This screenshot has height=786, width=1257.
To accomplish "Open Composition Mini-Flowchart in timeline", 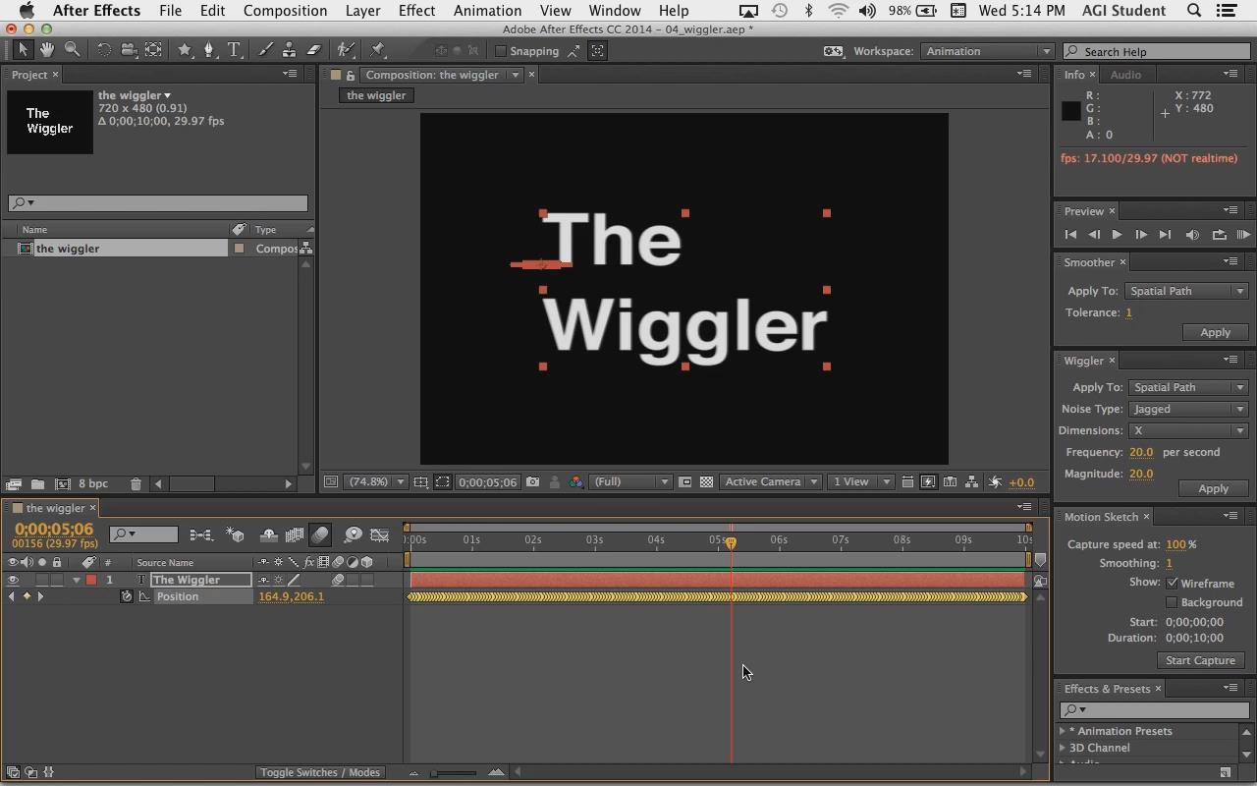I will click(x=201, y=534).
